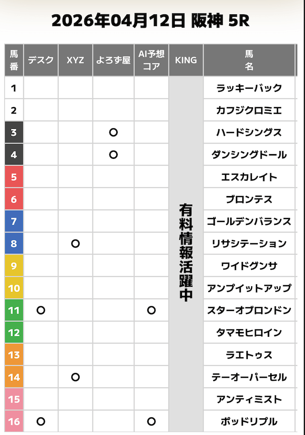Click XYZ circle mark for horse 14

point(75,377)
